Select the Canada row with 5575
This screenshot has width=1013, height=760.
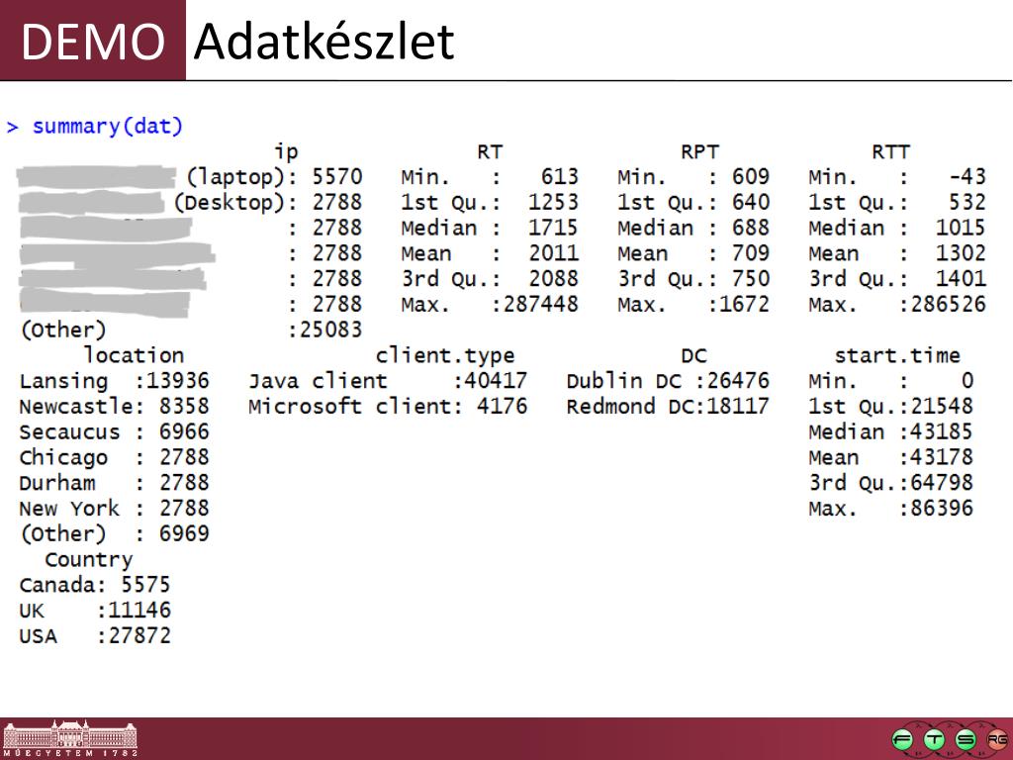coord(95,585)
